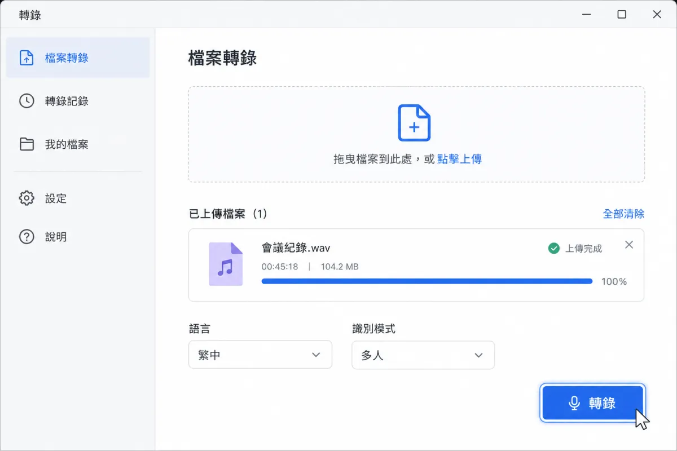Click the green 上傳完成 check icon
Image resolution: width=677 pixels, height=451 pixels.
click(x=554, y=248)
